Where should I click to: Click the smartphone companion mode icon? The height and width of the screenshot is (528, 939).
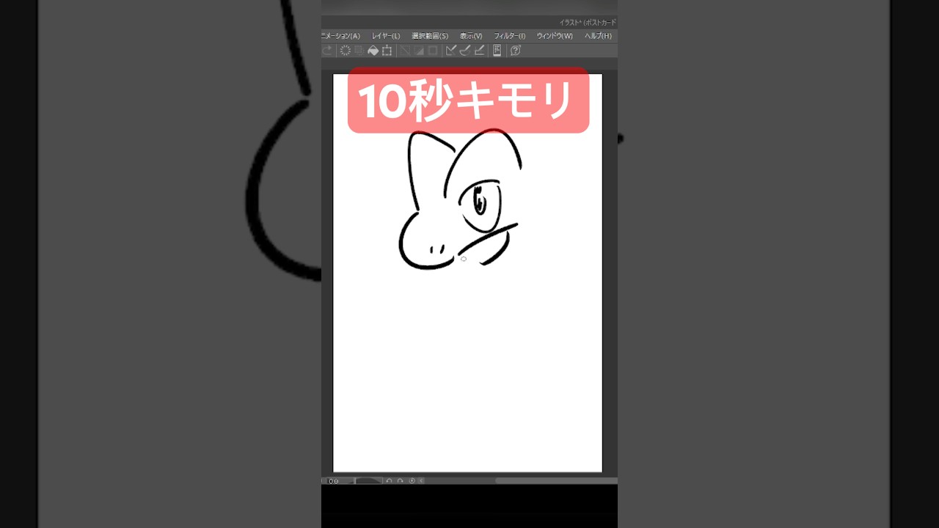point(496,51)
